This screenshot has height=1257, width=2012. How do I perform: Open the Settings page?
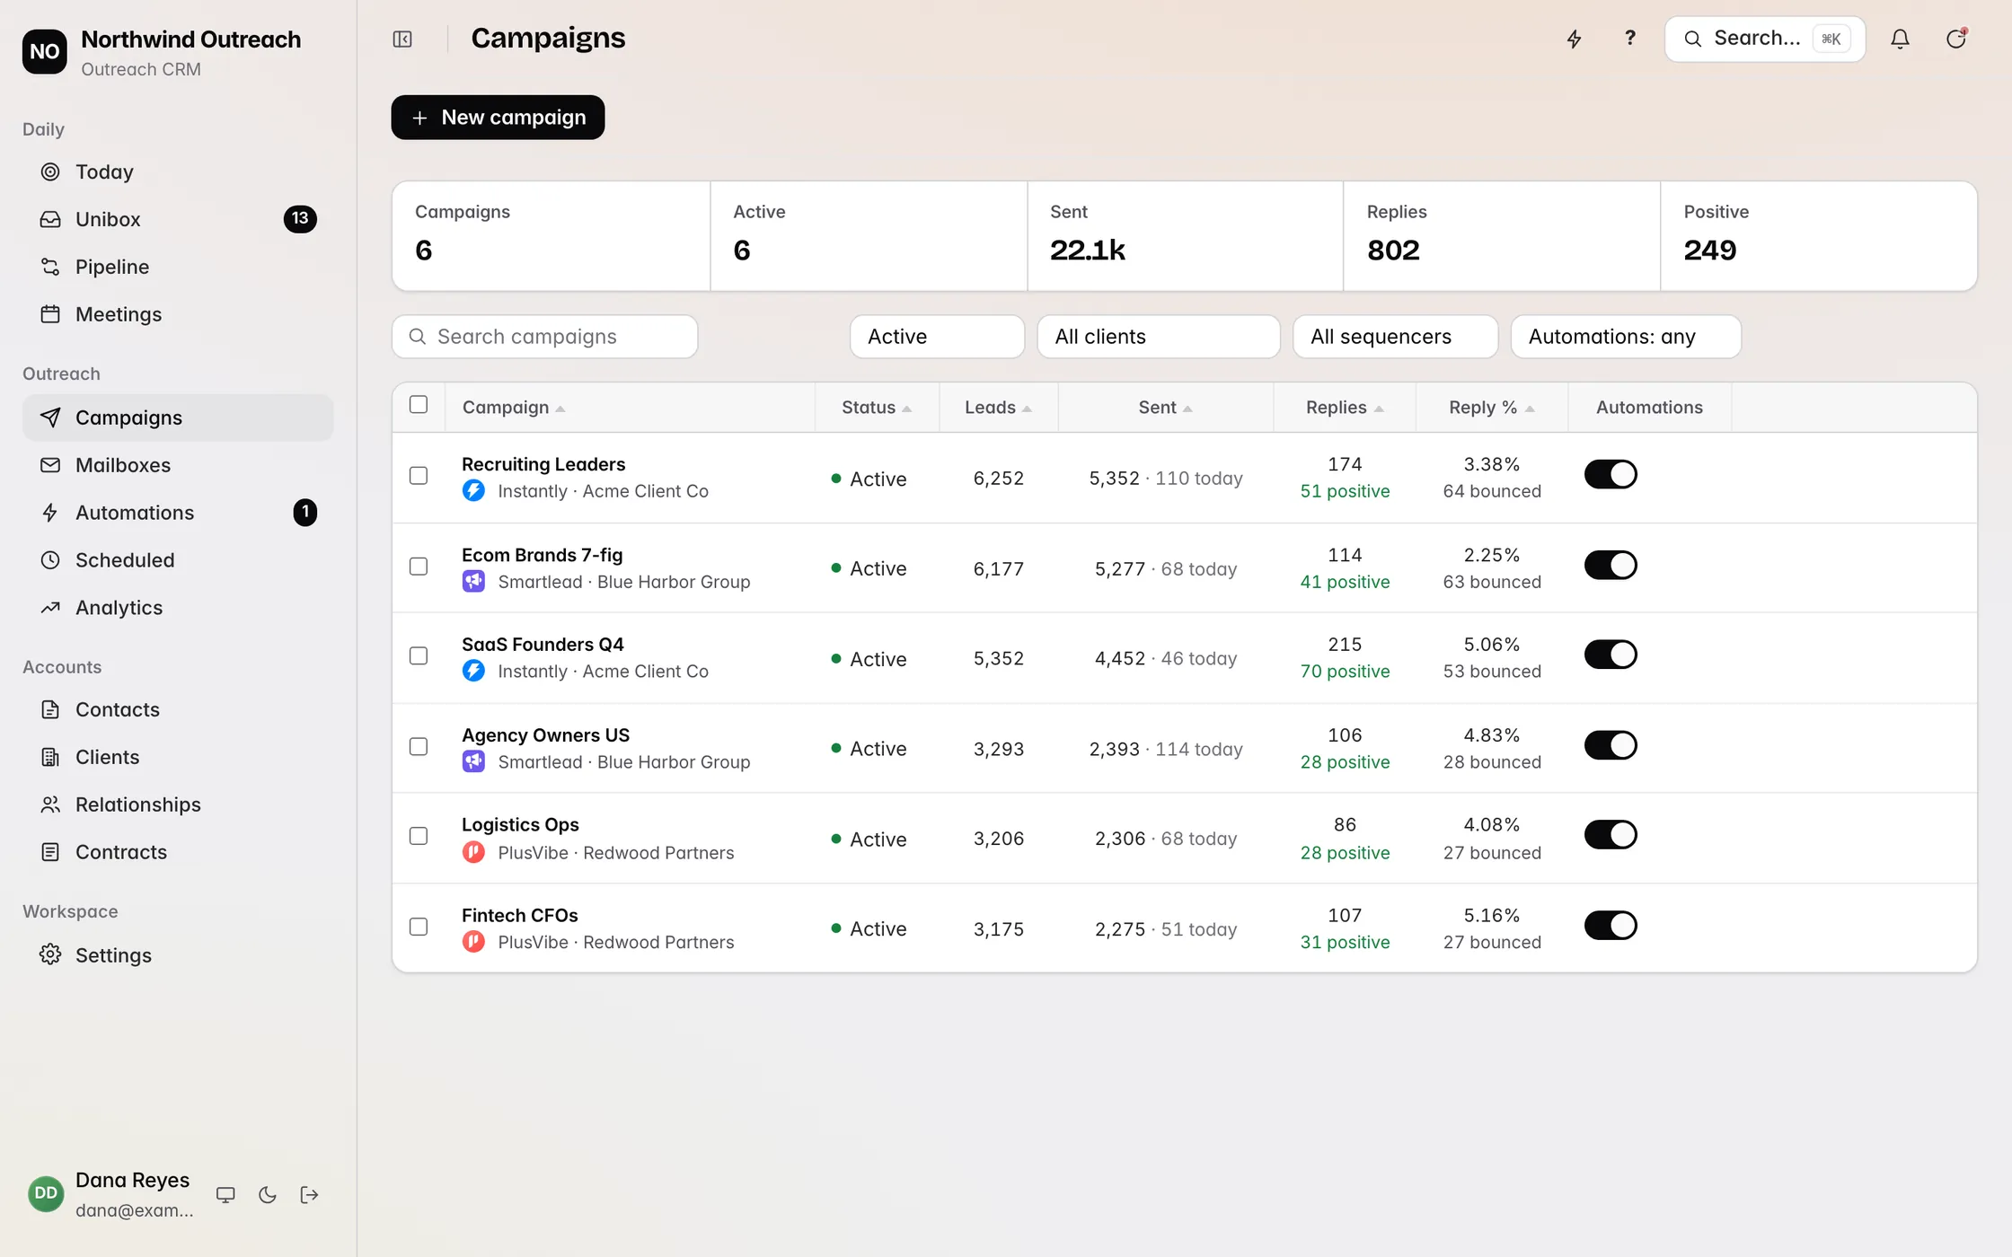click(x=178, y=955)
